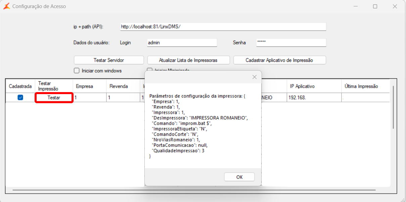Click the Empresa cell with value 1
The width and height of the screenshot is (406, 202).
pos(90,97)
